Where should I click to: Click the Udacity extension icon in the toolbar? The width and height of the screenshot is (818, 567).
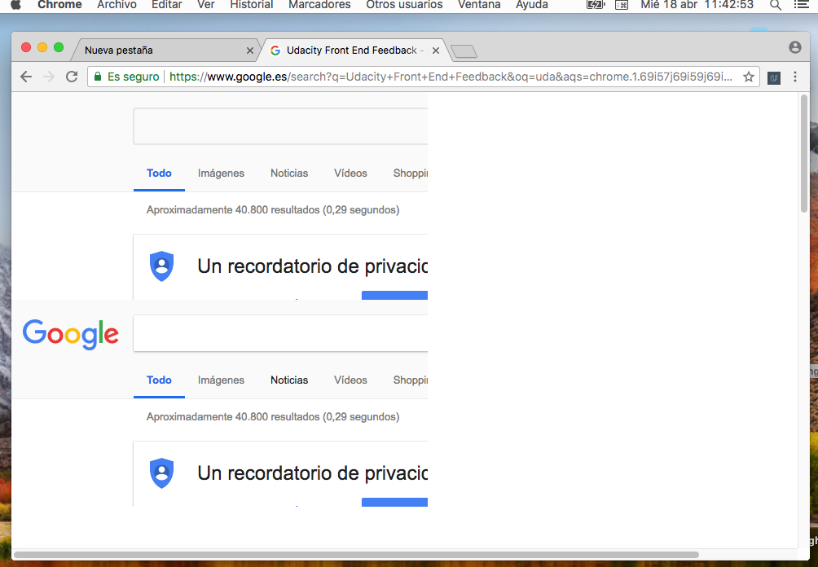point(774,77)
